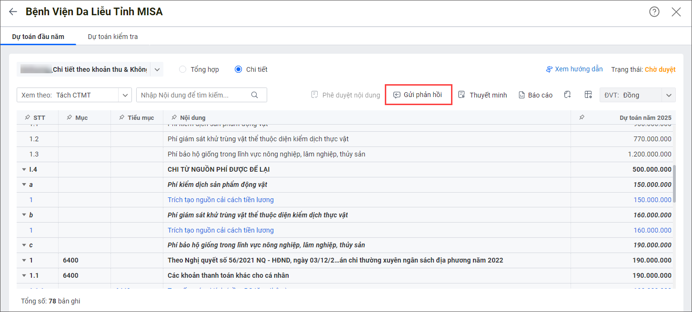The width and height of the screenshot is (692, 312).
Task: Select the Chi tiết radio button
Action: point(238,69)
